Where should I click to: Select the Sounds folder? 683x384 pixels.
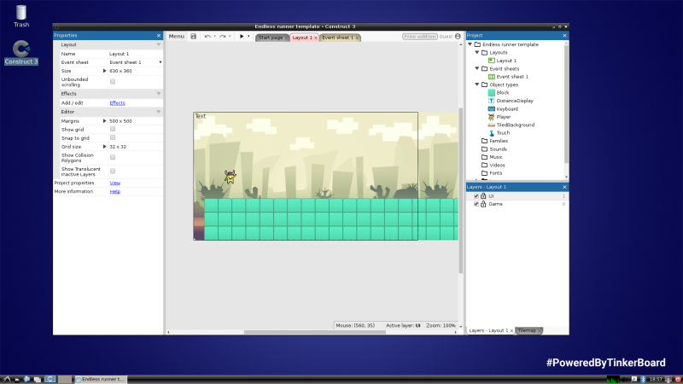498,148
